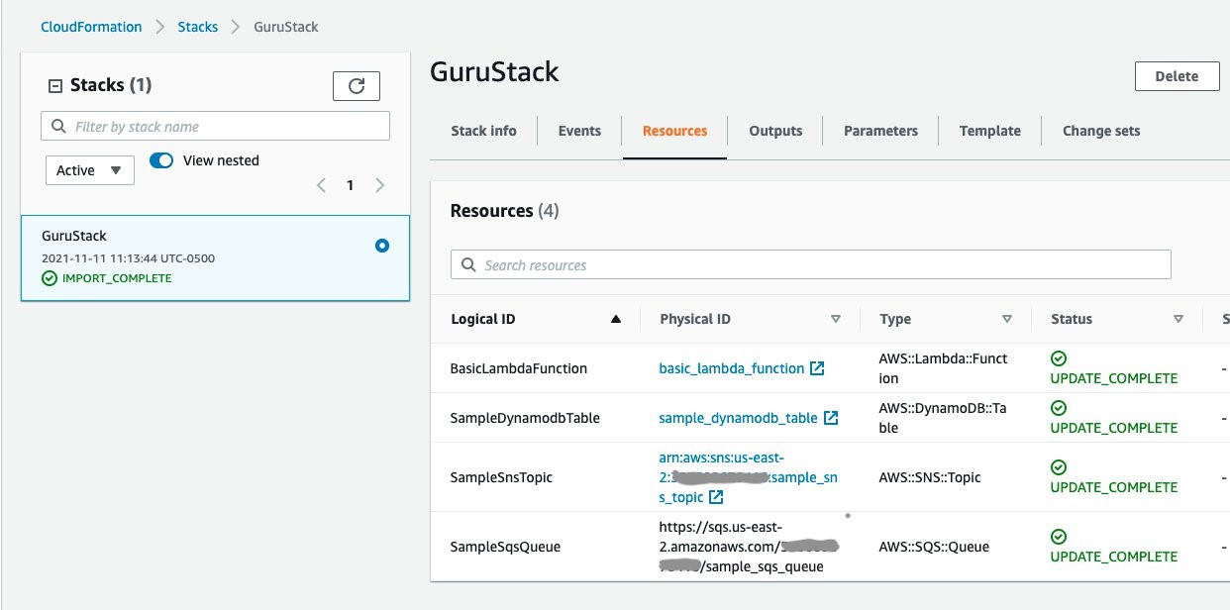Click the AWS::DynamoDB::Table type cell
Viewport: 1230px width, 610px height.
(943, 418)
